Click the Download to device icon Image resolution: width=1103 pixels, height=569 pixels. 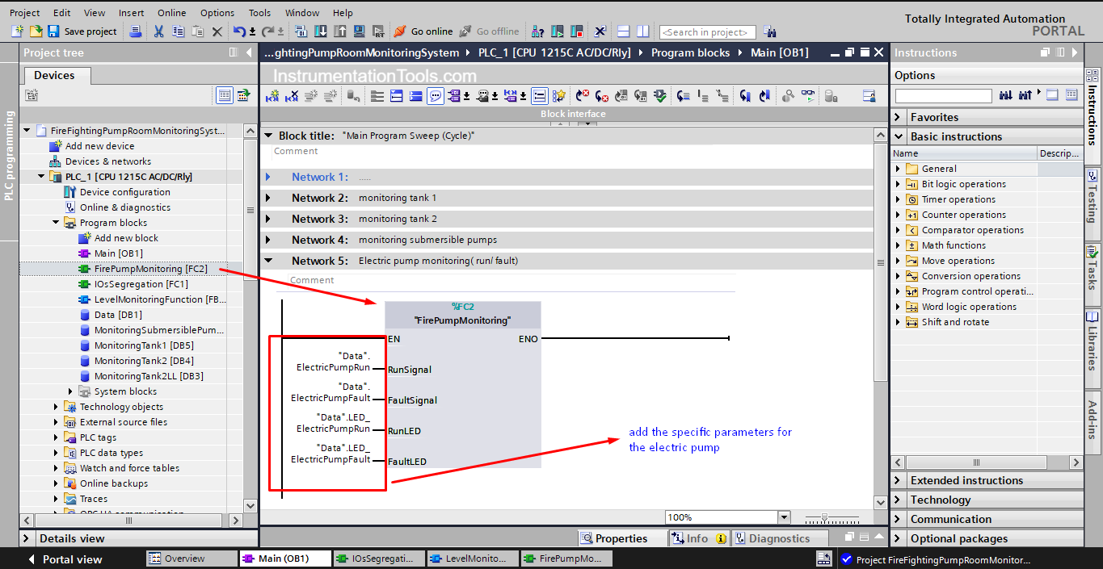tap(320, 31)
